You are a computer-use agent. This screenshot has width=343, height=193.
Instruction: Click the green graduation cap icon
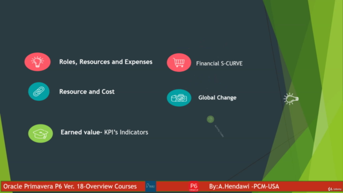click(41, 133)
